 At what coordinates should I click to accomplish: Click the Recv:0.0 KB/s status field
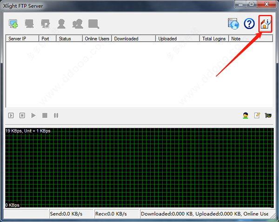[117, 214]
